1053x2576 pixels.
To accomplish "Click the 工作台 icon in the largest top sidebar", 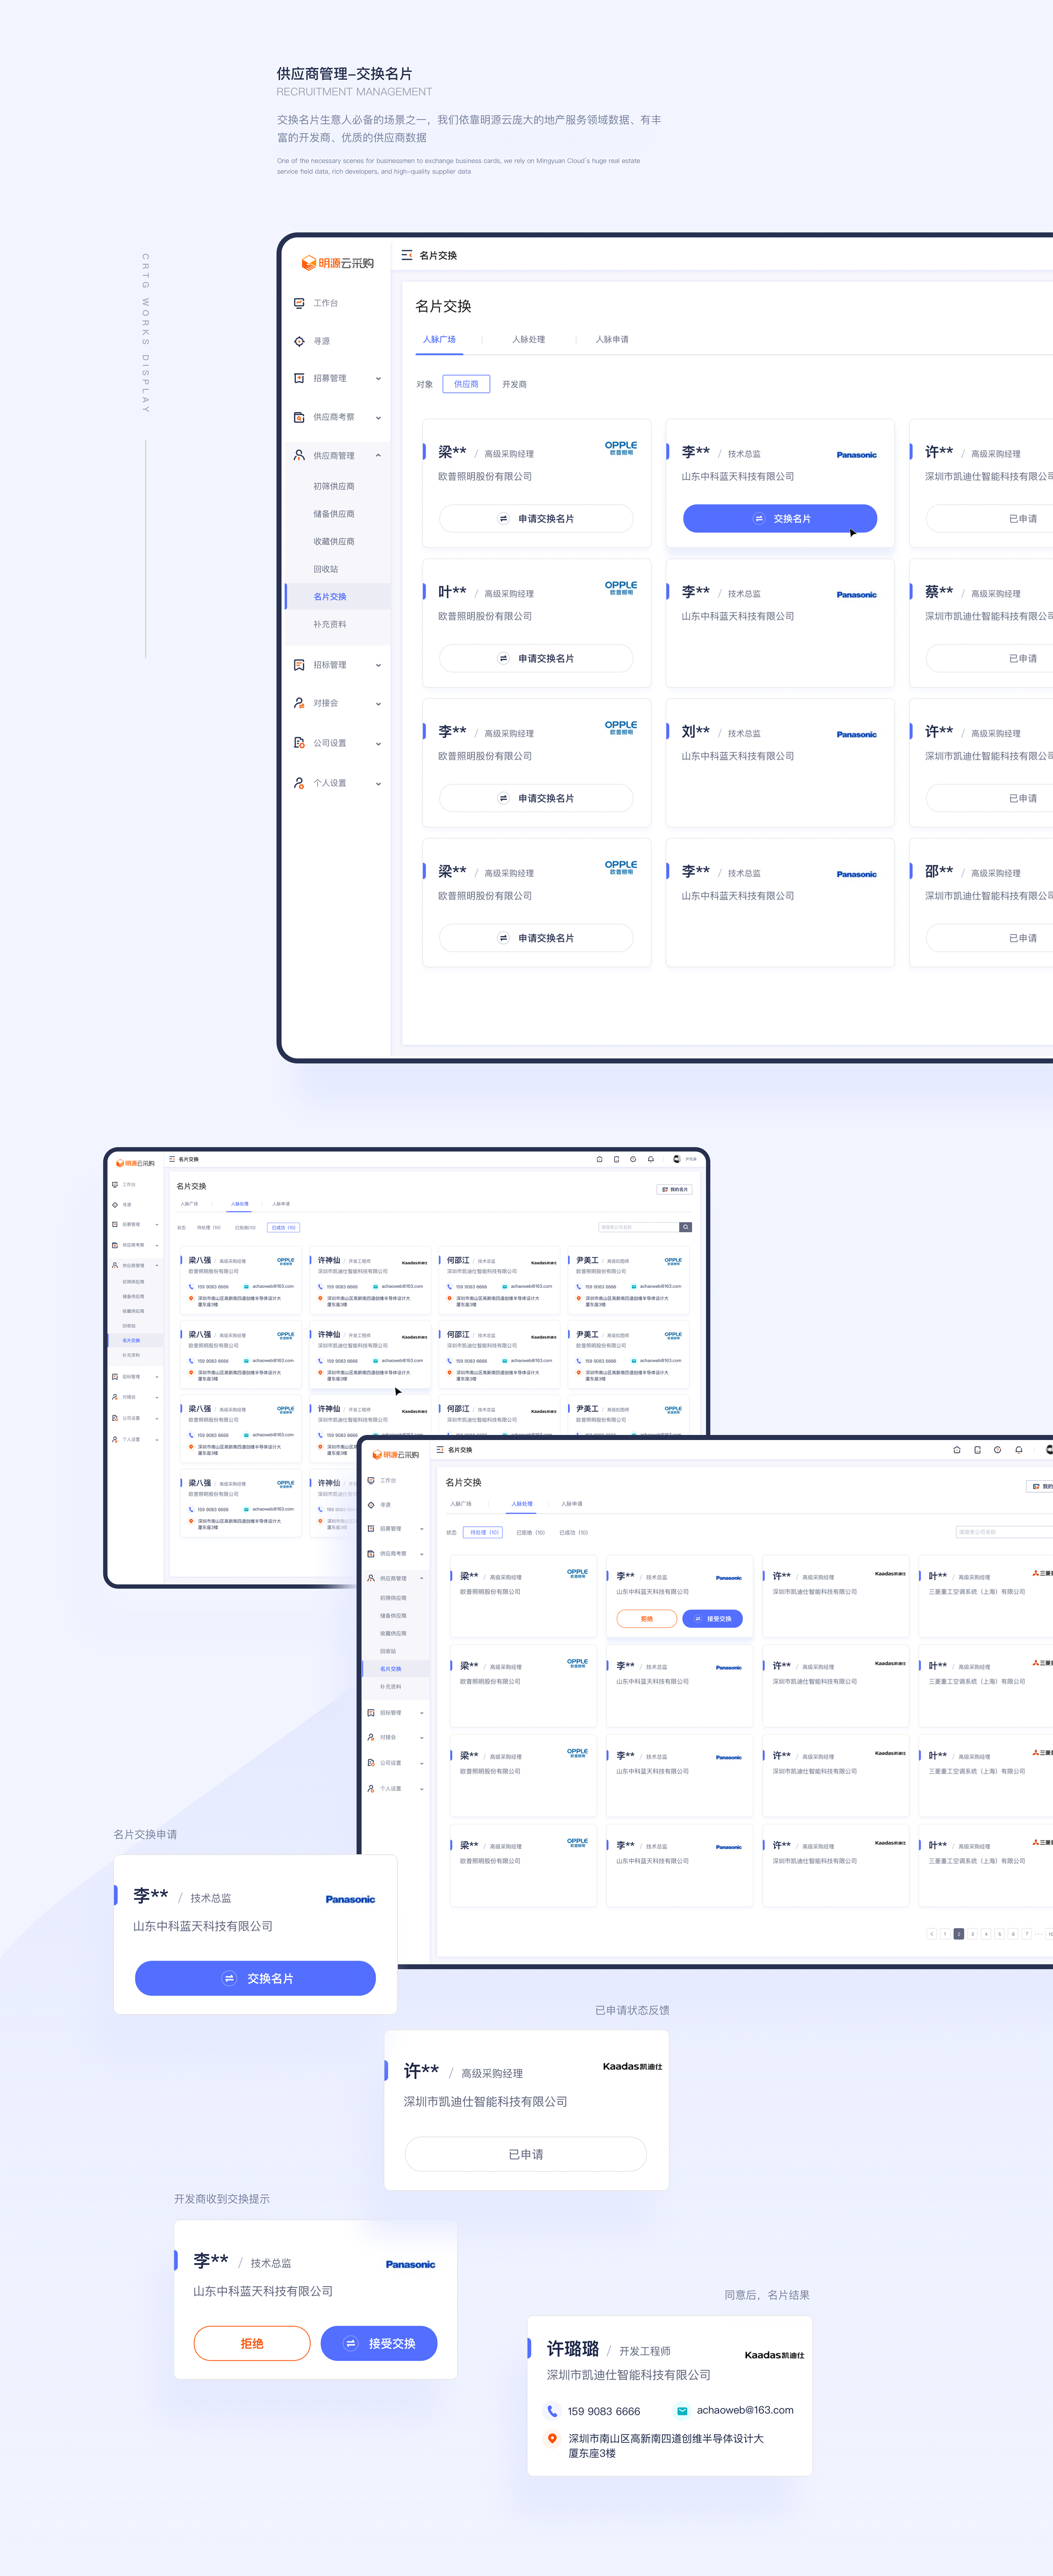I will (x=299, y=303).
